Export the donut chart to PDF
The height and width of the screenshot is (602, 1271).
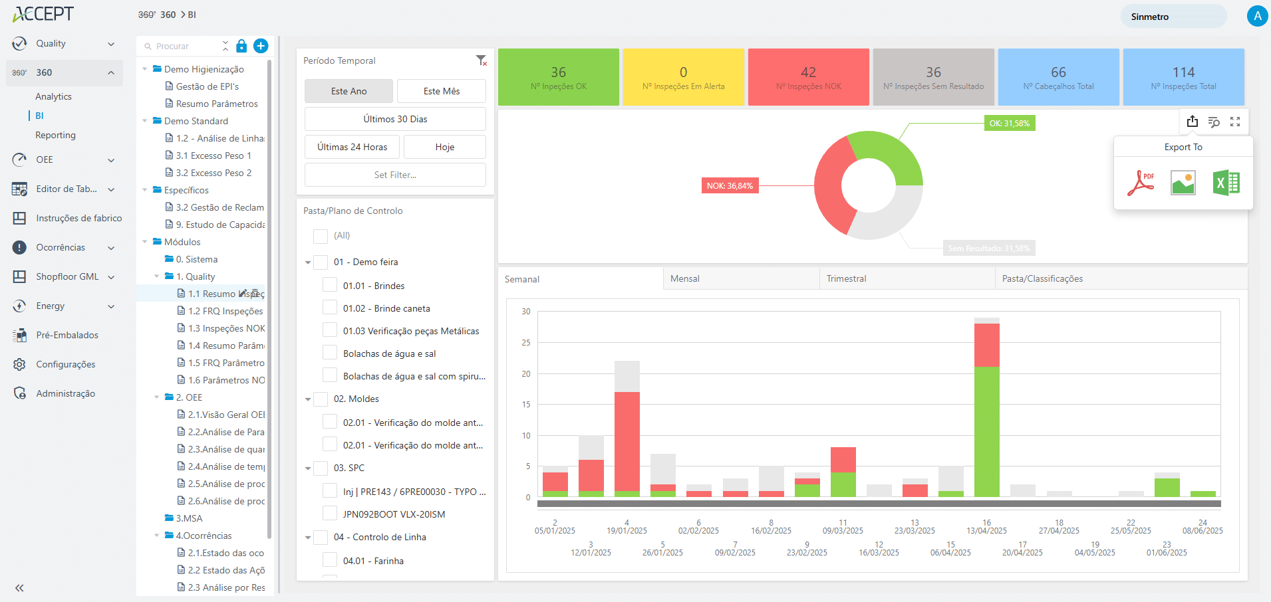(1140, 182)
